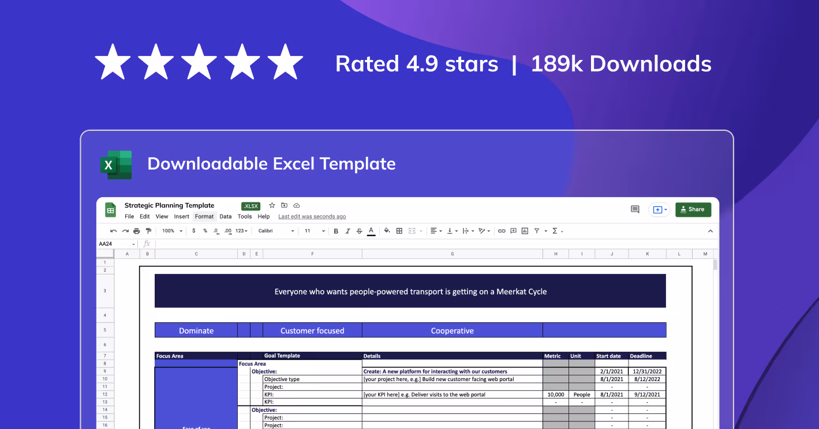
Task: Rename title 'Strategic Planning Template'
Action: 169,205
